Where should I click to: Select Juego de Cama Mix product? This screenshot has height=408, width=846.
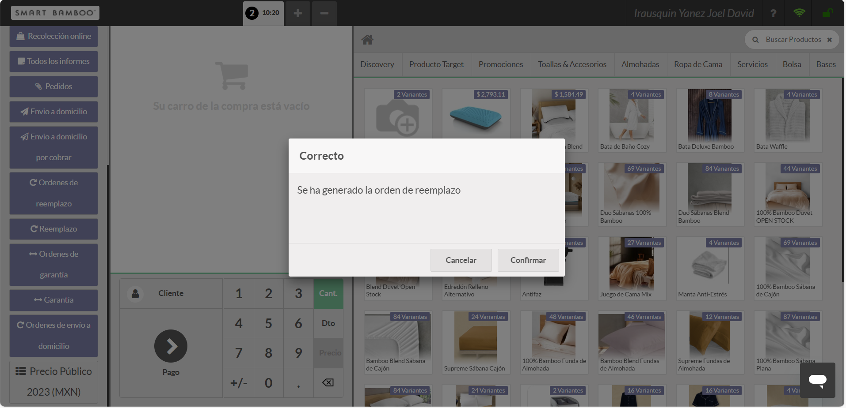(x=632, y=269)
